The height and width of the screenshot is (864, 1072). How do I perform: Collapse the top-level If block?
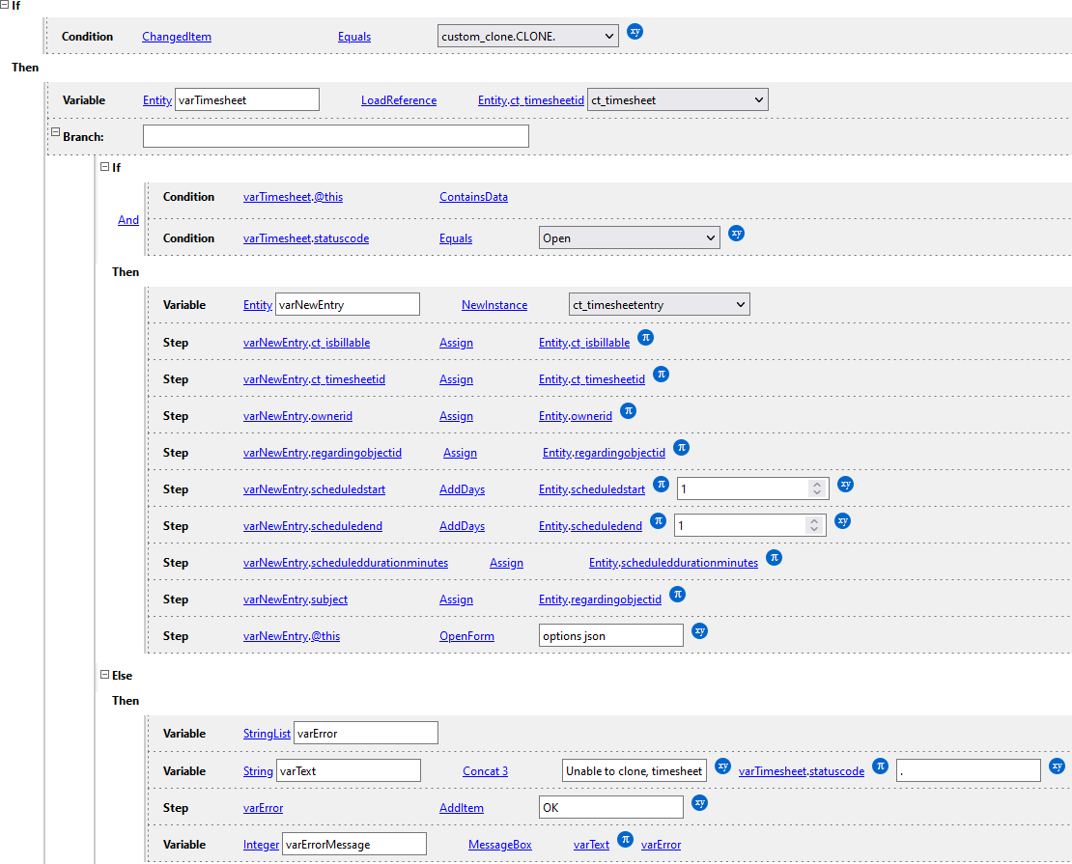click(x=5, y=6)
